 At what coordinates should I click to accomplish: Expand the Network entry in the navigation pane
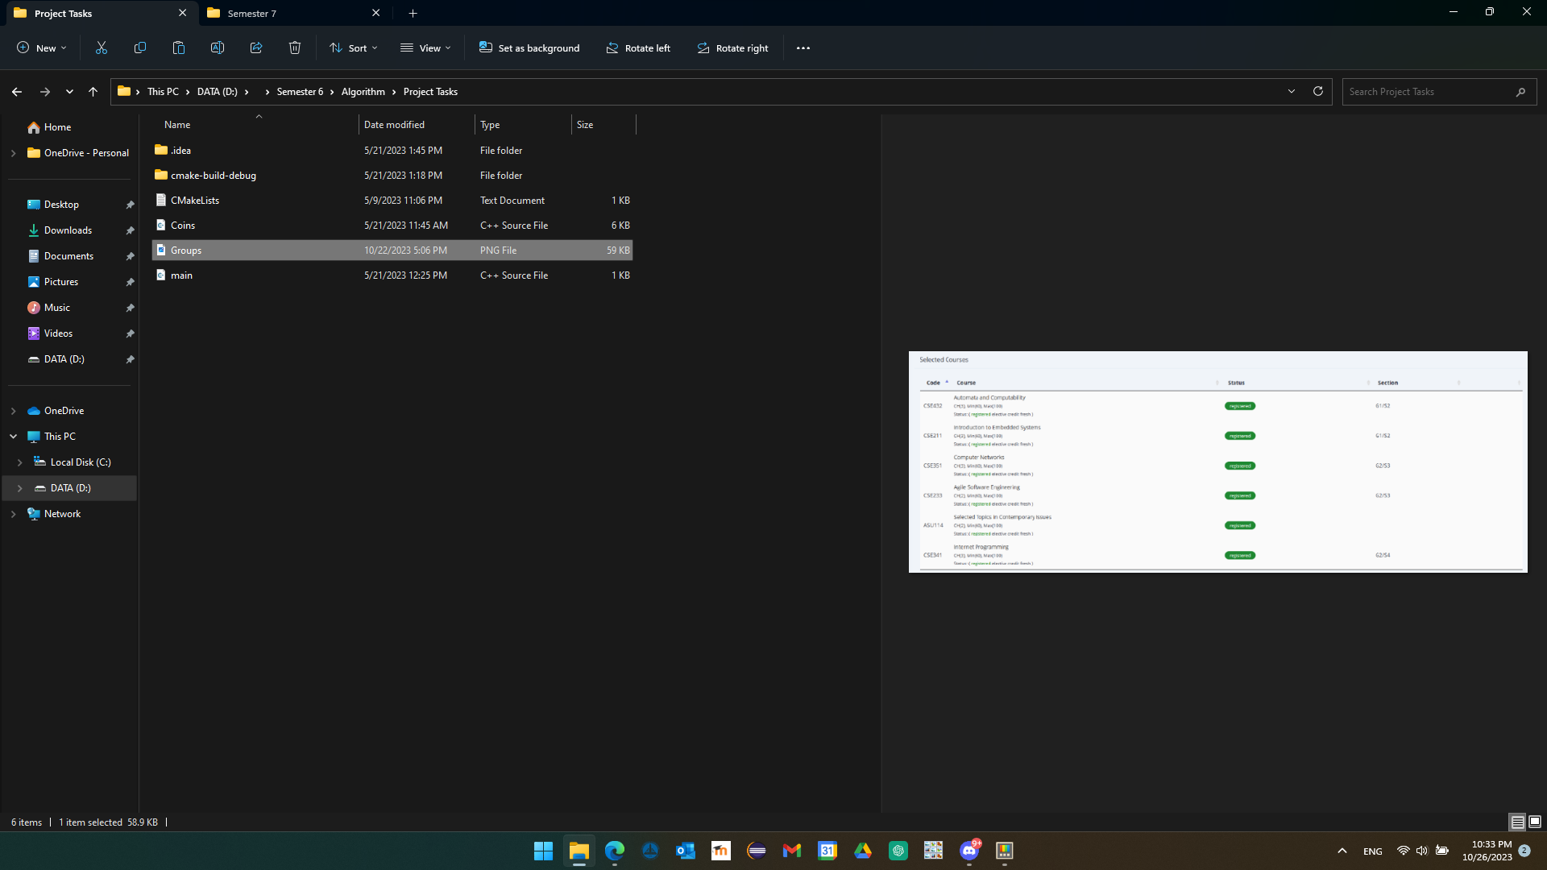pyautogui.click(x=13, y=513)
